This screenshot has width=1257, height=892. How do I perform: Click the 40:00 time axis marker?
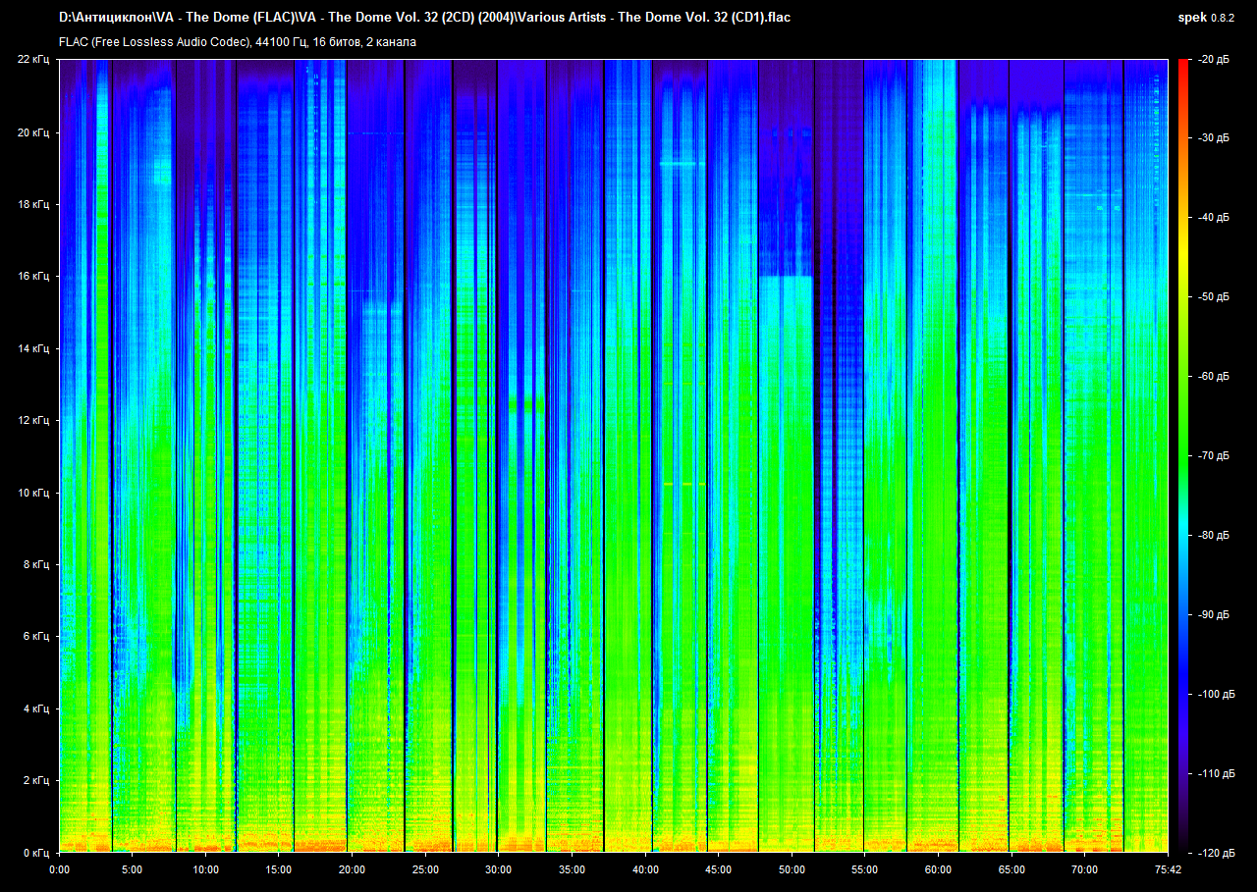[x=645, y=869]
